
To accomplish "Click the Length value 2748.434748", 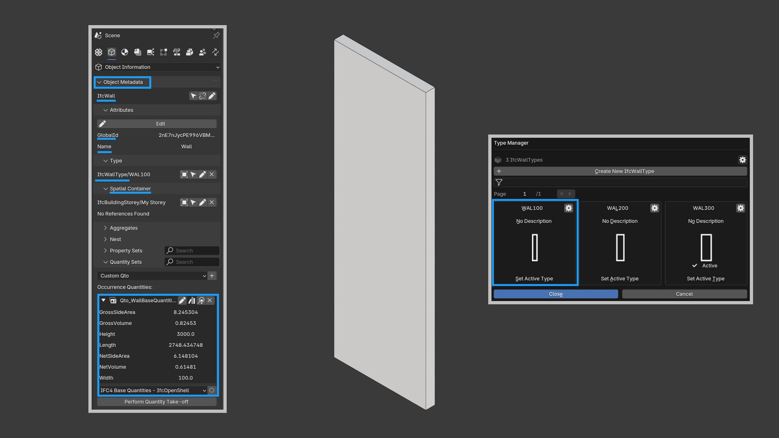I will point(186,345).
